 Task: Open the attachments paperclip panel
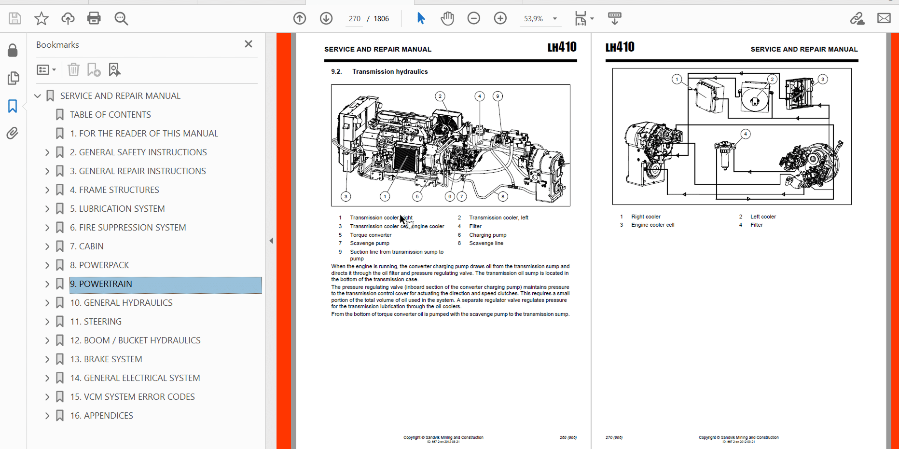13,133
